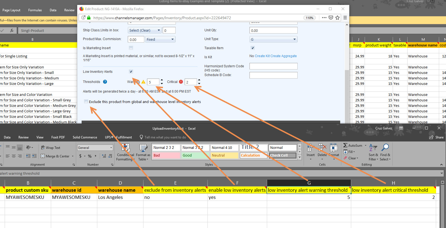Apply accounting dollar number format
This screenshot has width=446, height=228.
(x=80, y=156)
